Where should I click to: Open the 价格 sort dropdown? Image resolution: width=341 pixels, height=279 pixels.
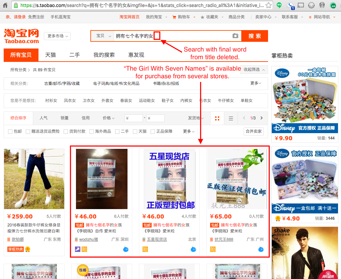tap(108, 118)
